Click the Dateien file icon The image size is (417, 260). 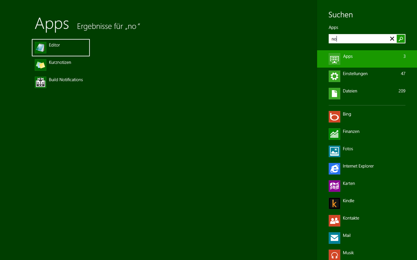tap(334, 93)
